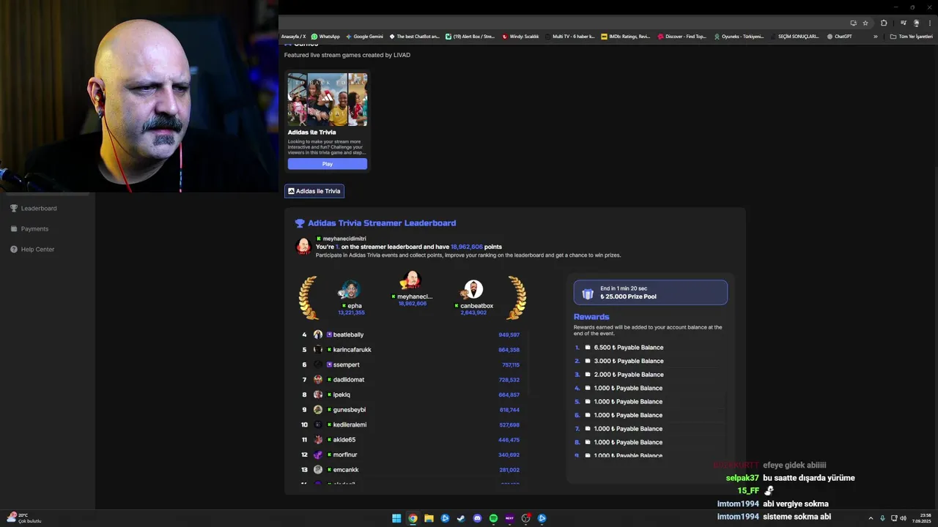Select the karincafarukk leaderboard row
The image size is (938, 527).
coord(411,350)
